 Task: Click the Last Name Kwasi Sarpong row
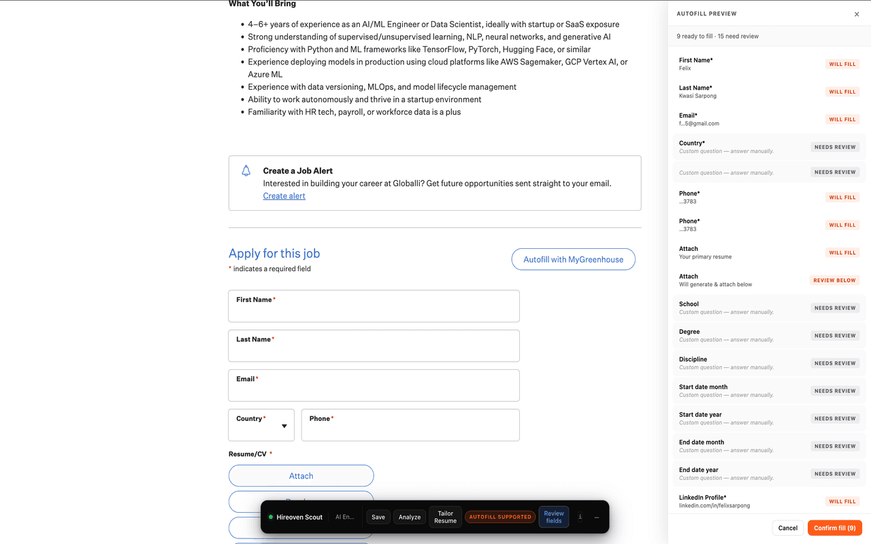point(770,92)
